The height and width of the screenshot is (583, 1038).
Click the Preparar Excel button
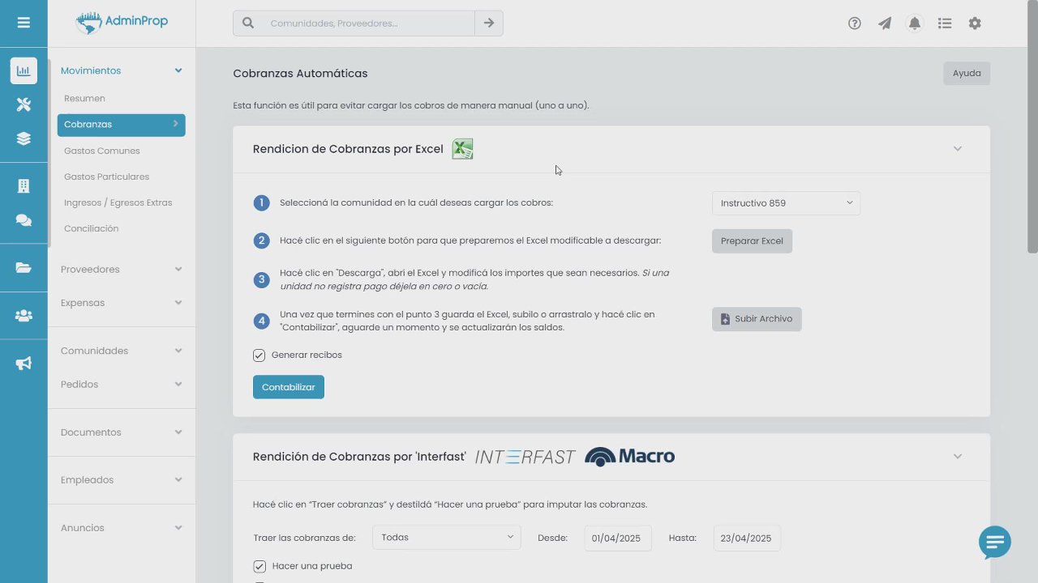point(752,241)
